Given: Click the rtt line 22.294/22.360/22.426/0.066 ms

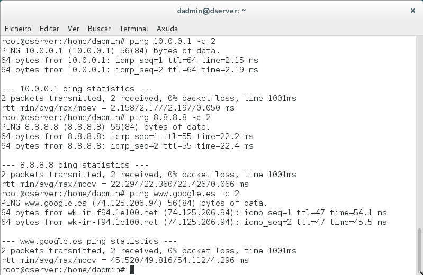Looking at the screenshot, I should point(124,184).
